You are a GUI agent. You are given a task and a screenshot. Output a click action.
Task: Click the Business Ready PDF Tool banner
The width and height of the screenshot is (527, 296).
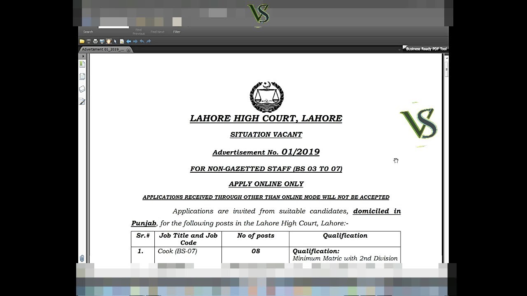click(x=425, y=49)
